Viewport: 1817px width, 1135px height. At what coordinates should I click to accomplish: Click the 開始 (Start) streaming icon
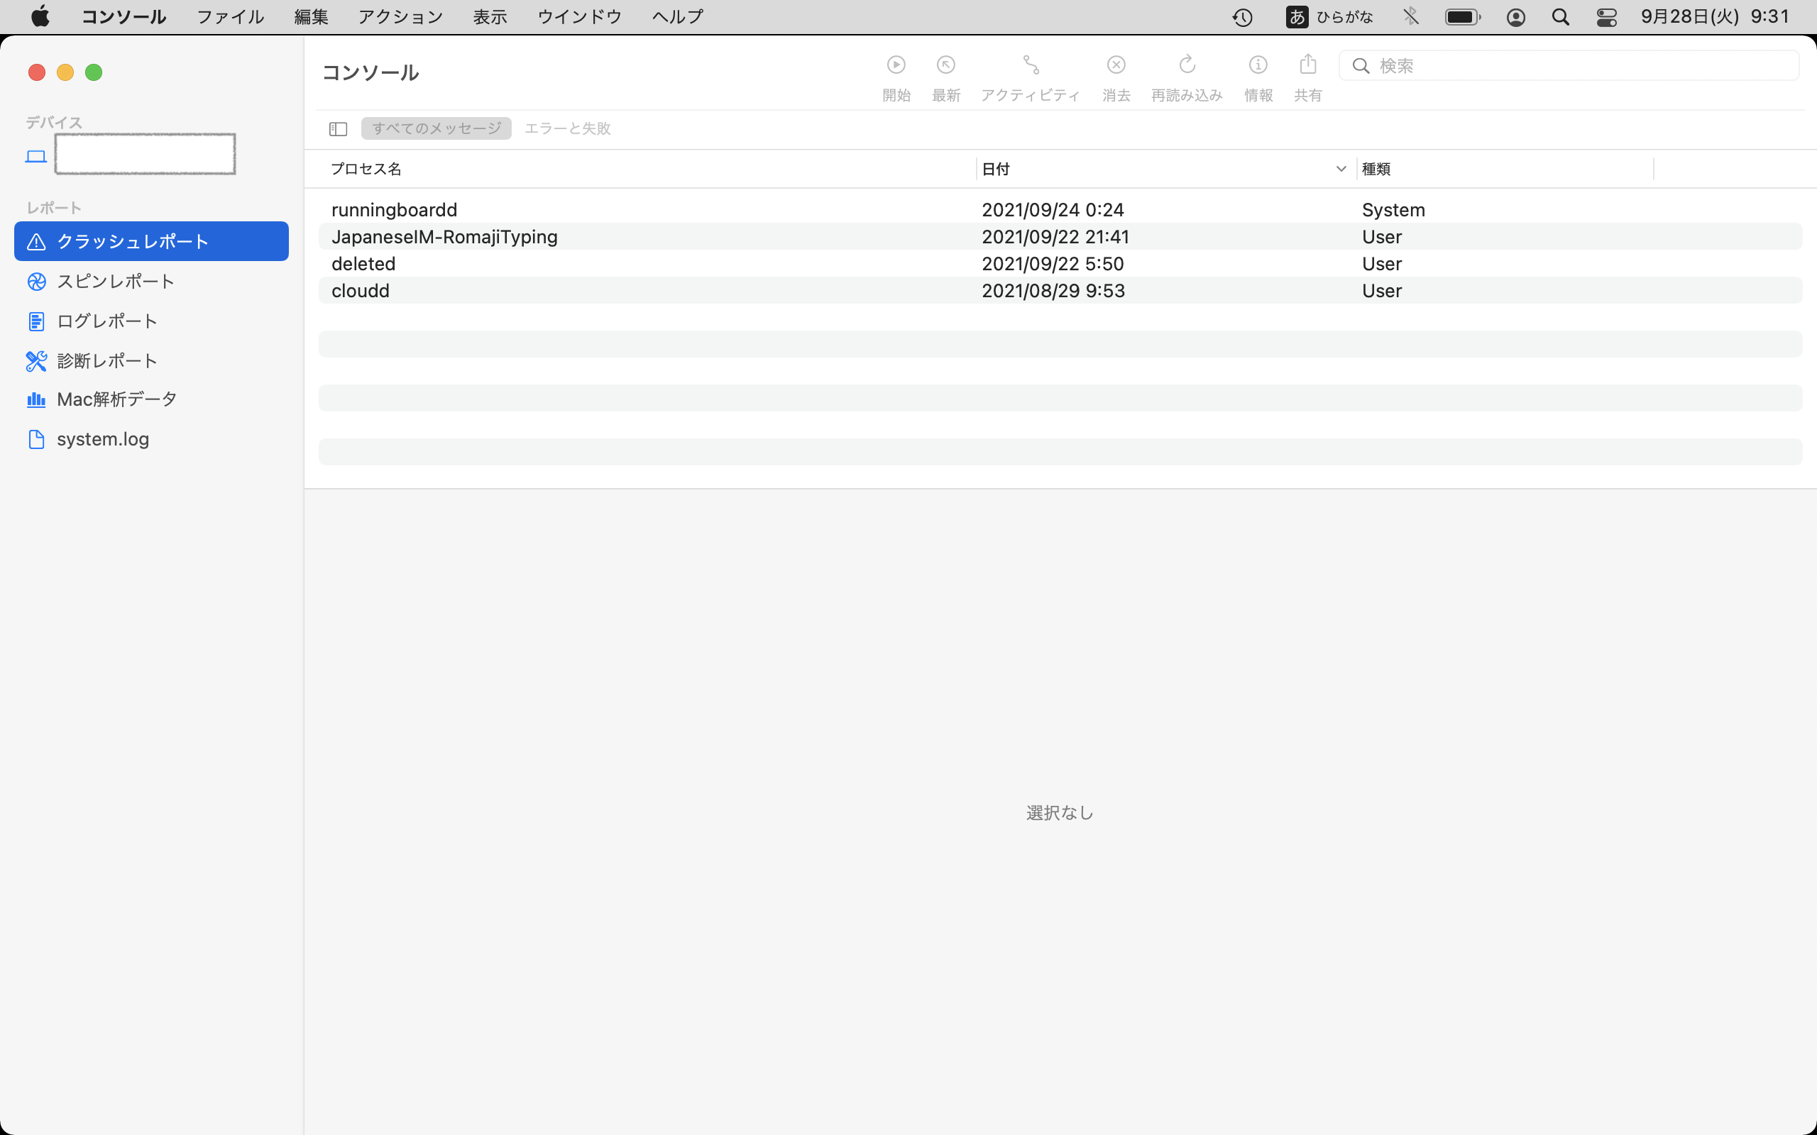pyautogui.click(x=896, y=65)
